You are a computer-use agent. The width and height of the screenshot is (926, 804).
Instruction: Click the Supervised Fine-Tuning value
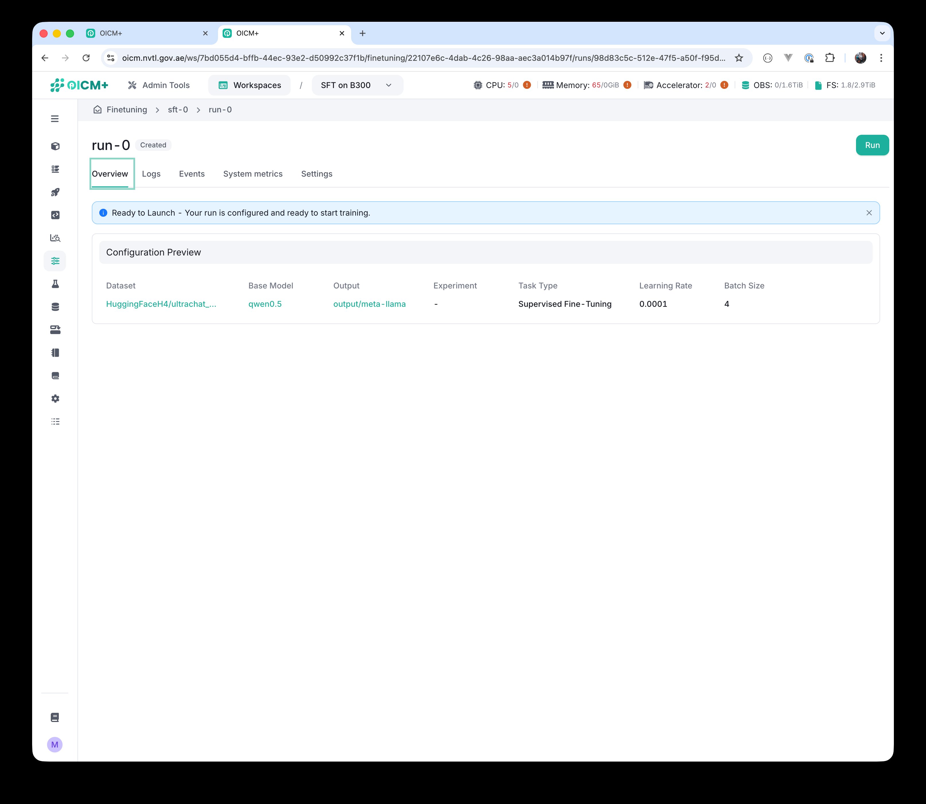coord(565,304)
